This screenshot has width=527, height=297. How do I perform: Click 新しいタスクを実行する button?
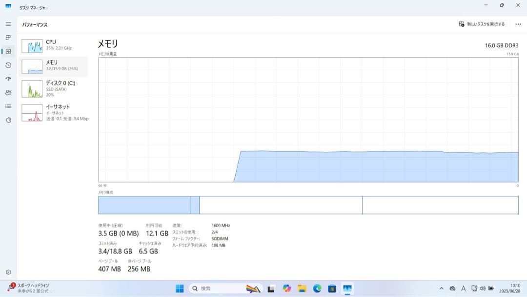tap(482, 24)
